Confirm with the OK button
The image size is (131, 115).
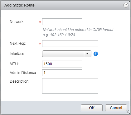[x=92, y=108]
